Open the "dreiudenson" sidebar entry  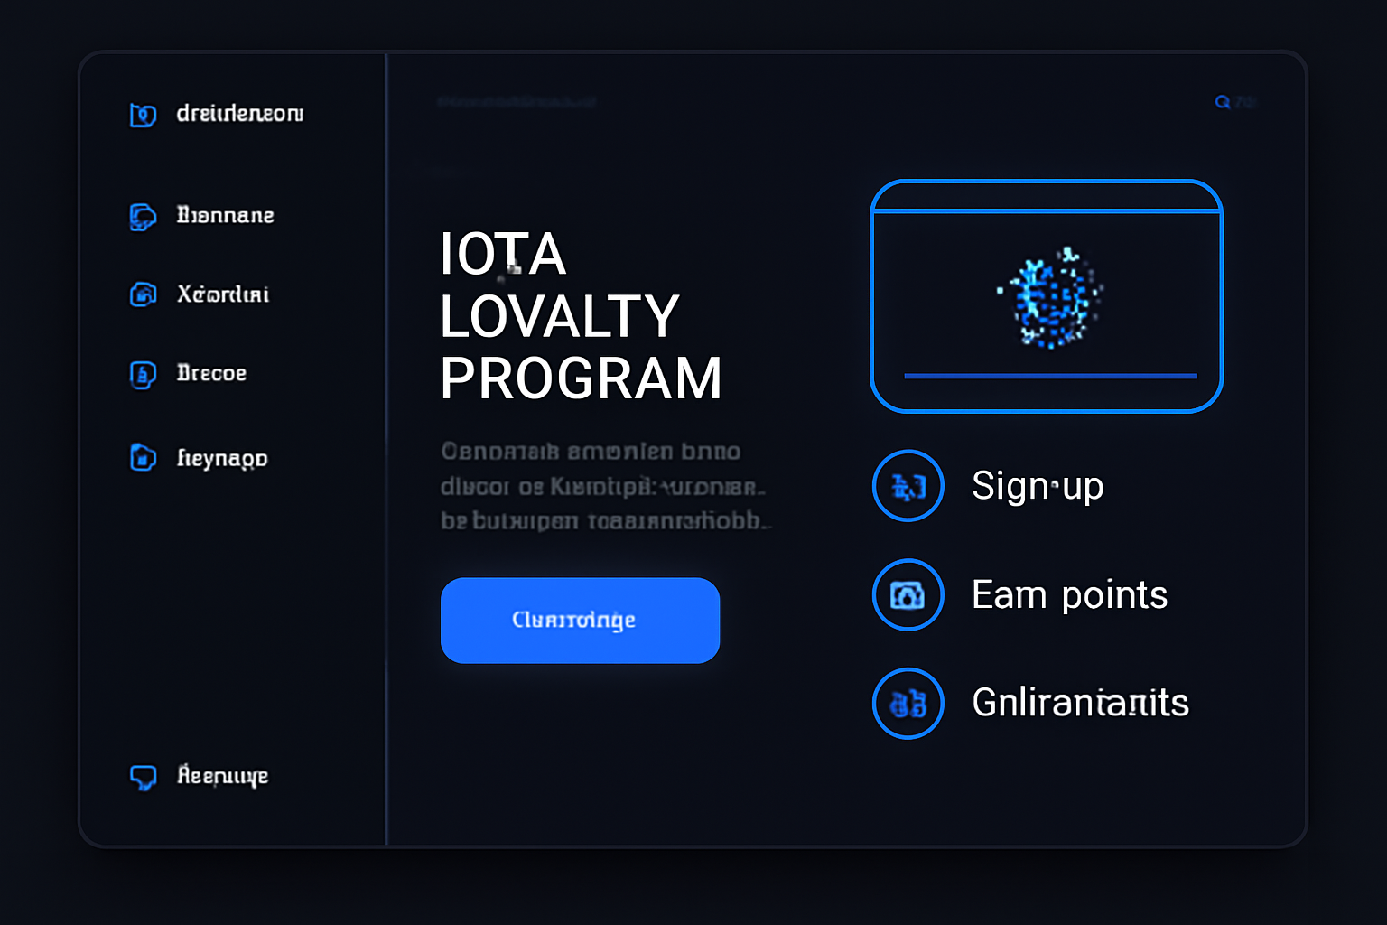[x=238, y=115]
